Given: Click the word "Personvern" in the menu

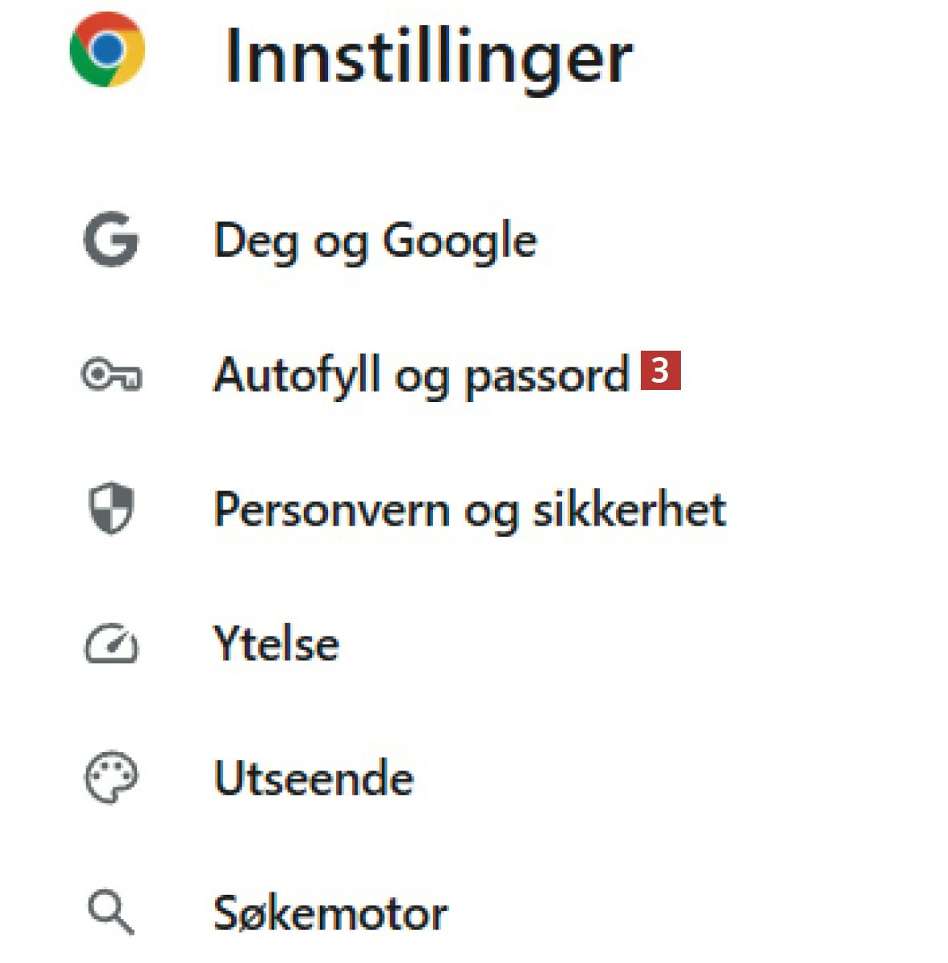Looking at the screenshot, I should (330, 510).
